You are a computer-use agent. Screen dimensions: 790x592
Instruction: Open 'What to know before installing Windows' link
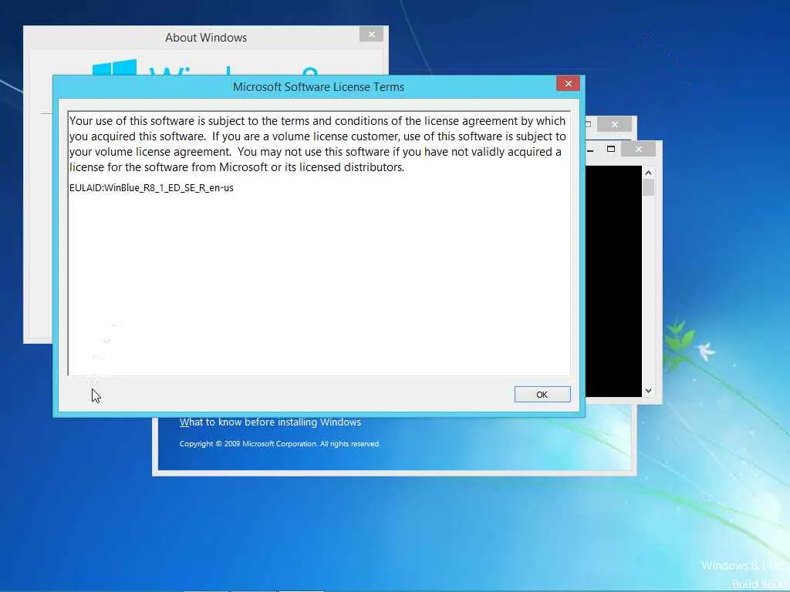coord(270,422)
